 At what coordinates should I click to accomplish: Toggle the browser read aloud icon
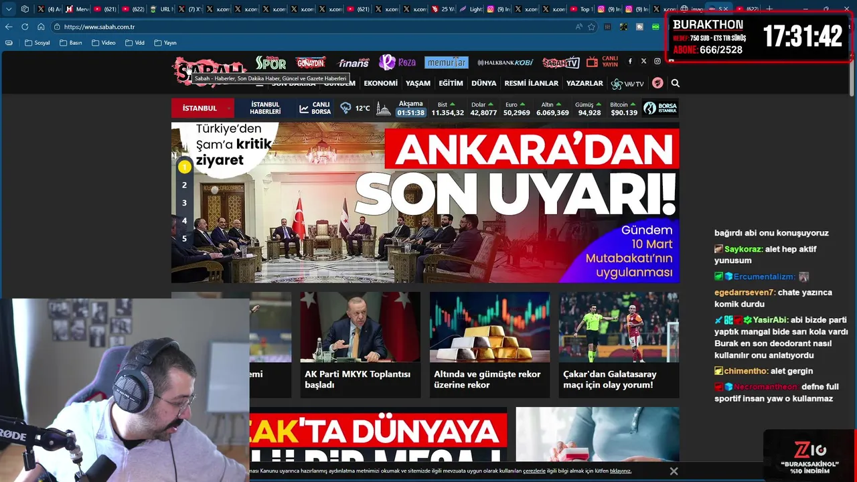(578, 27)
